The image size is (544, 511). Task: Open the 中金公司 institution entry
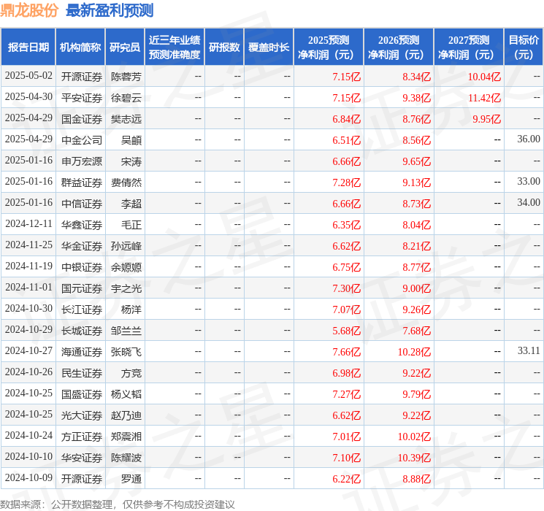point(81,140)
